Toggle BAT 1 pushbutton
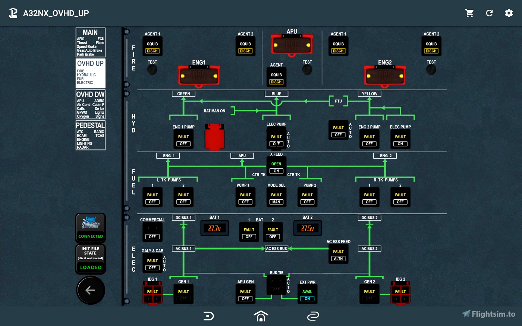This screenshot has height=326, width=522. click(x=249, y=232)
